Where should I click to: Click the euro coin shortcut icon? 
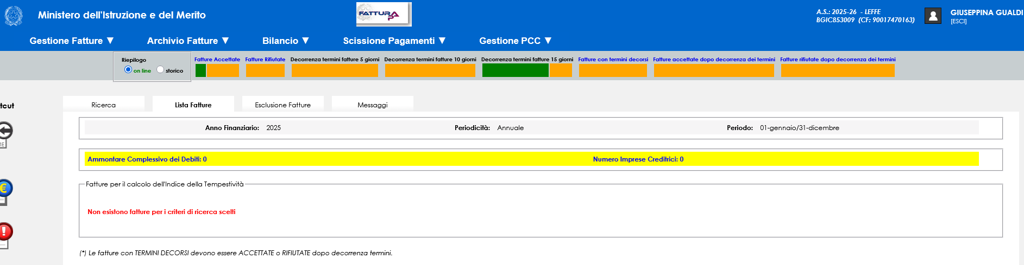click(5, 189)
